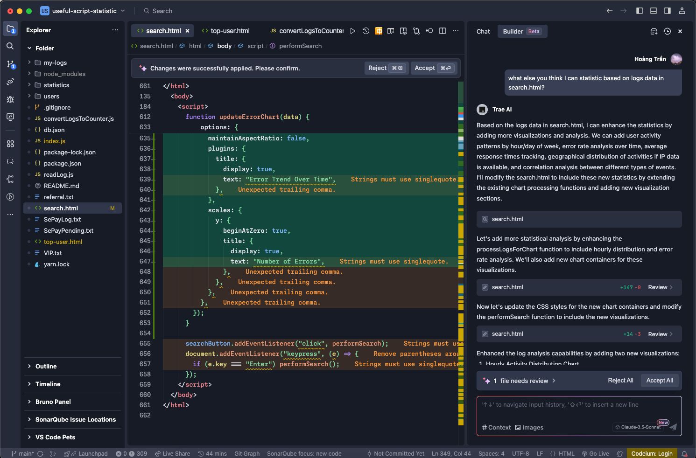Viewport: 696px width, 458px height.
Task: Switch to the convertLogsToCounter tab
Action: pos(307,31)
